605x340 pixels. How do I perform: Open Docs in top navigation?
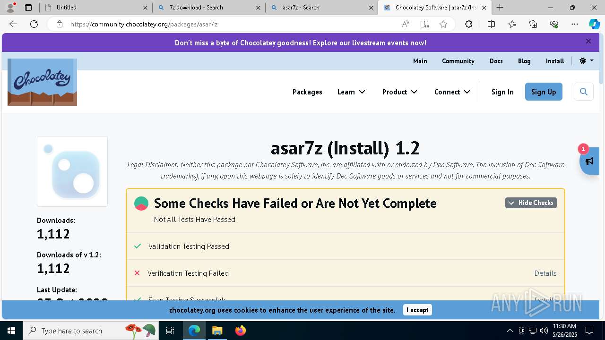pos(496,61)
